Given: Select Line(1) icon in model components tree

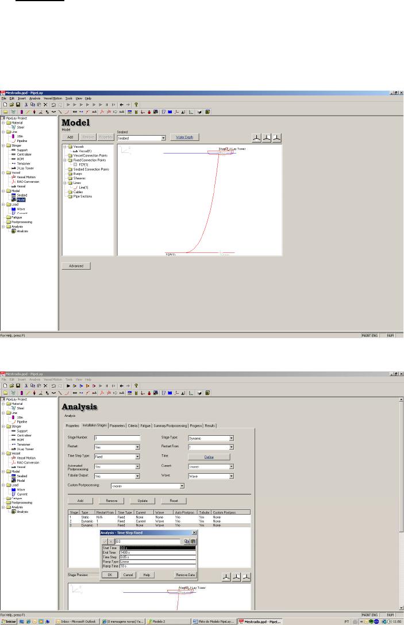Looking at the screenshot, I should (72, 187).
